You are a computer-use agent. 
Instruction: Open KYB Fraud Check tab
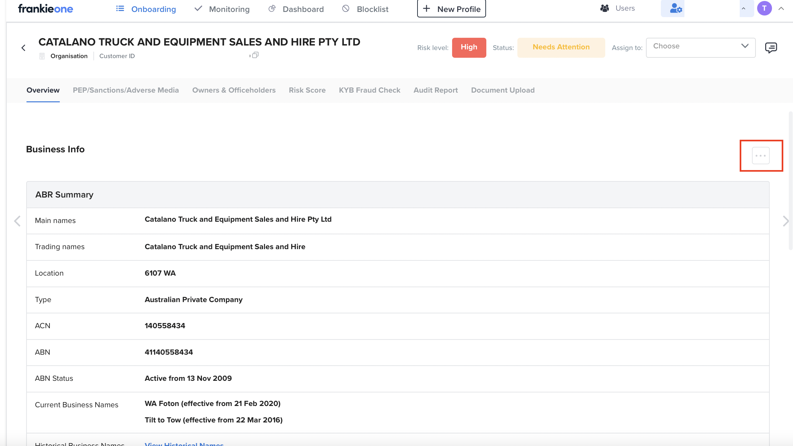click(x=369, y=90)
